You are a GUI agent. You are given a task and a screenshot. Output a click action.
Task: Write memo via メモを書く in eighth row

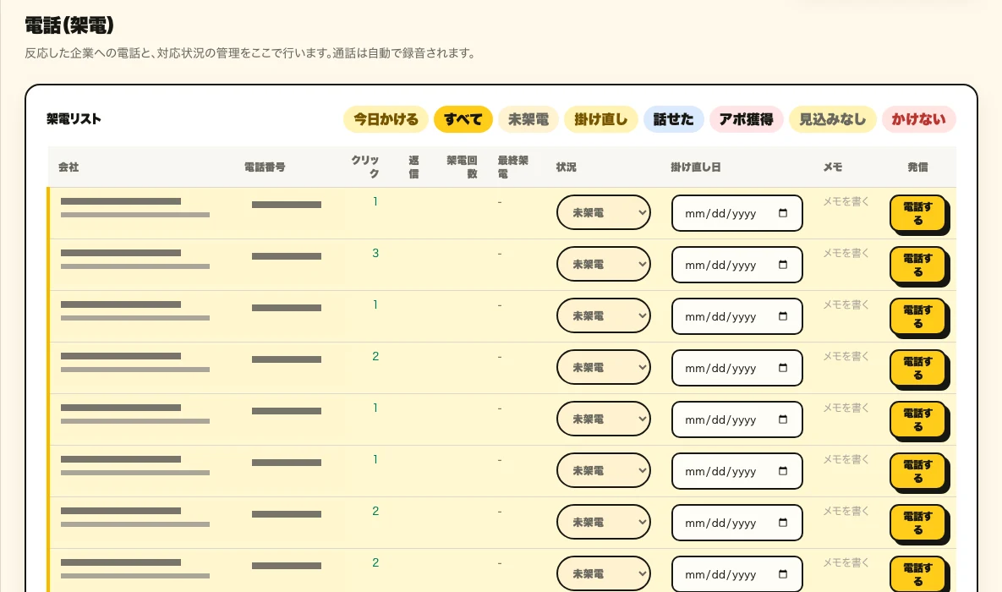846,562
